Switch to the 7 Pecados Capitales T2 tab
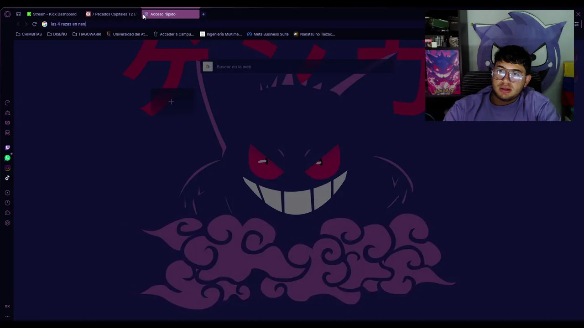The image size is (584, 328). pos(112,14)
